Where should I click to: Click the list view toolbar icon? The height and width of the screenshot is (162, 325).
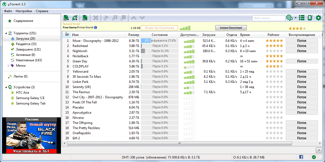pyautogui.click(x=302, y=18)
